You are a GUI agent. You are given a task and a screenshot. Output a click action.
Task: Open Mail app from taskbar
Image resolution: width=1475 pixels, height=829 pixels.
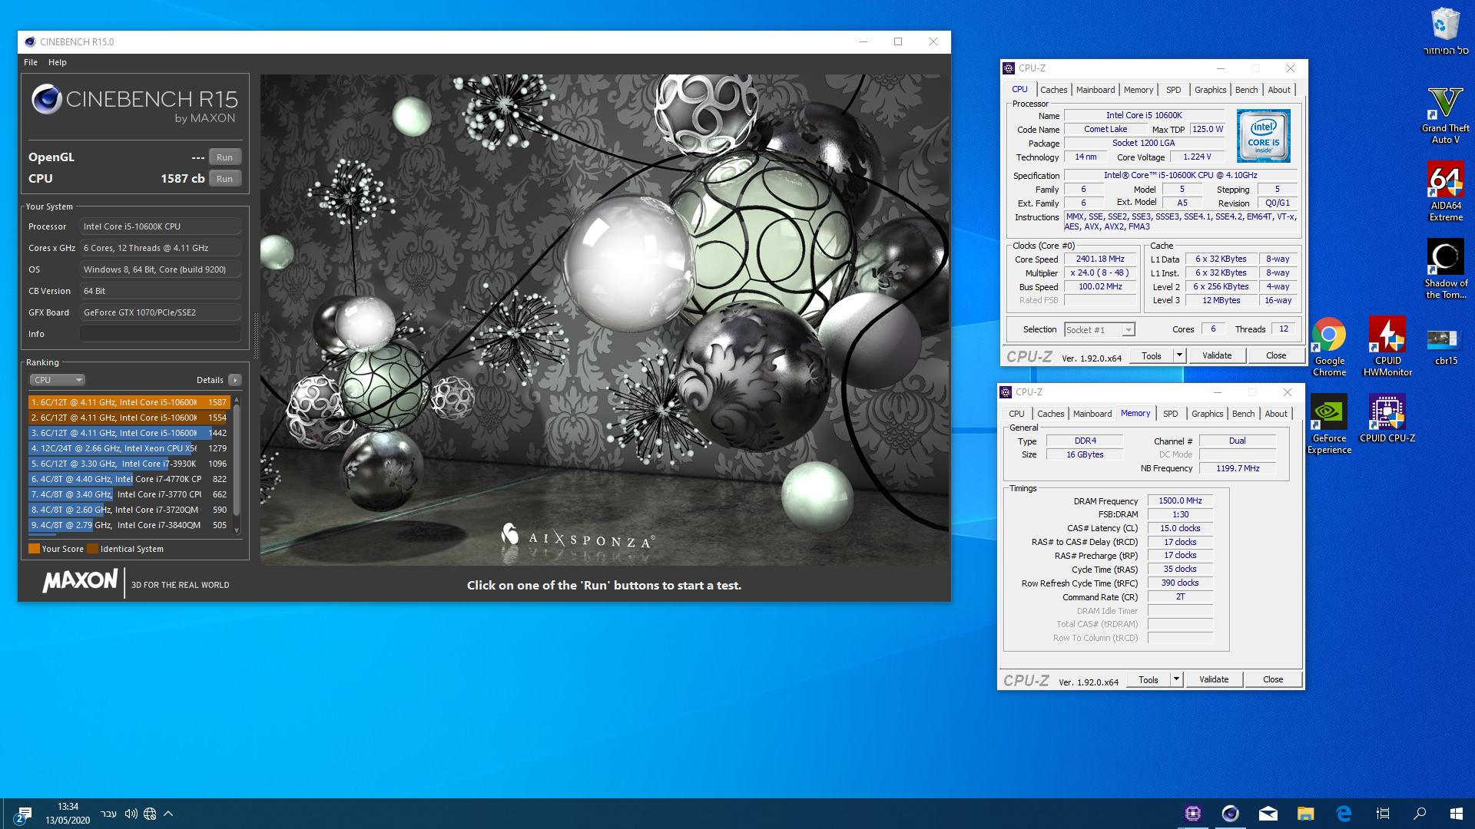[1268, 814]
